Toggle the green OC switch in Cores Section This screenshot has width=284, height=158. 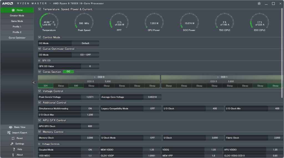pyautogui.click(x=68, y=72)
